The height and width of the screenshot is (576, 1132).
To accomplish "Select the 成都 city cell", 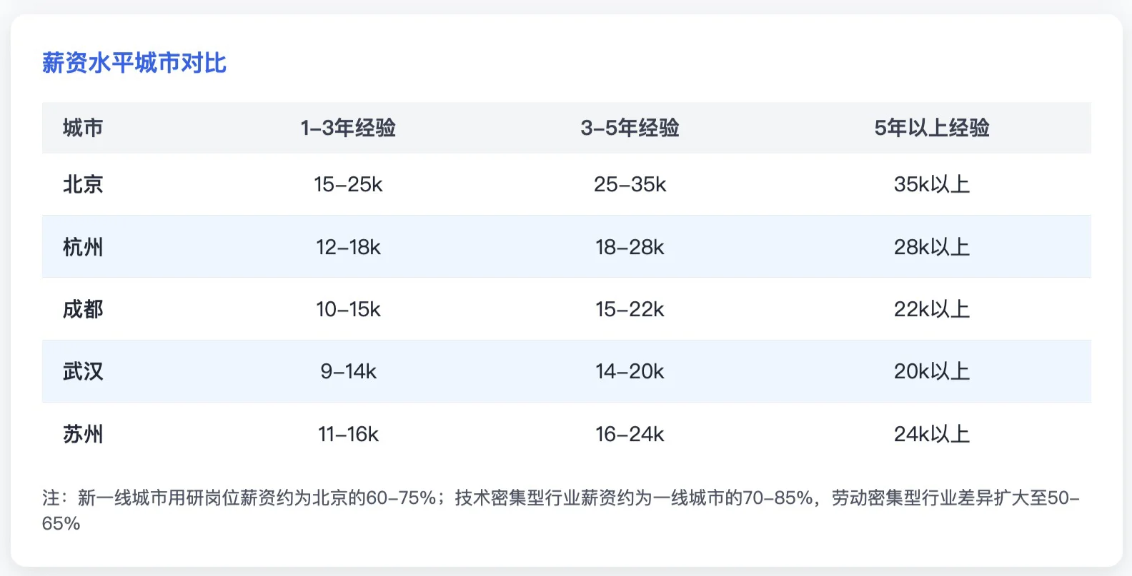I will click(83, 309).
